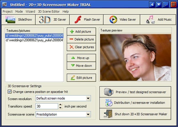The width and height of the screenshot is (178, 127).
Task: Click the CD installer icon on Distribution button
Action: pyautogui.click(x=109, y=103)
